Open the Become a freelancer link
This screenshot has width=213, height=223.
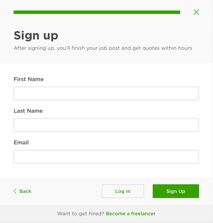click(130, 214)
